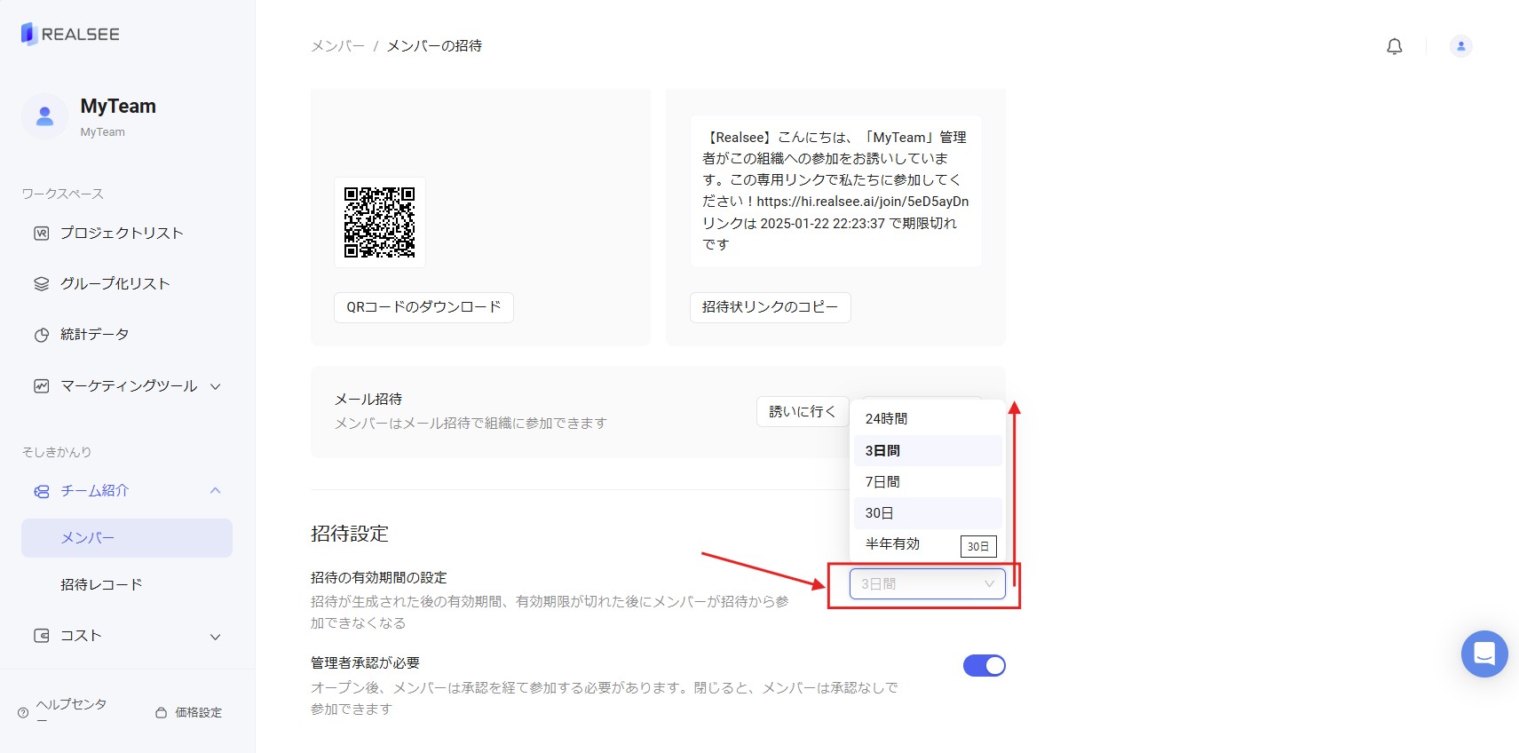Go back via メンバー breadcrumb link
The image size is (1519, 753).
pyautogui.click(x=337, y=46)
